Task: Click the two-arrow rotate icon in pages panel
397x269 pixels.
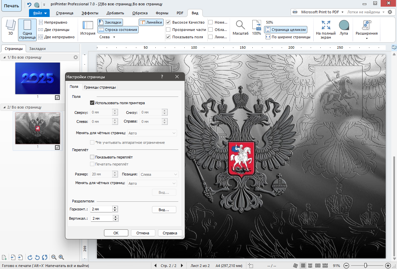Action: pyautogui.click(x=45, y=257)
